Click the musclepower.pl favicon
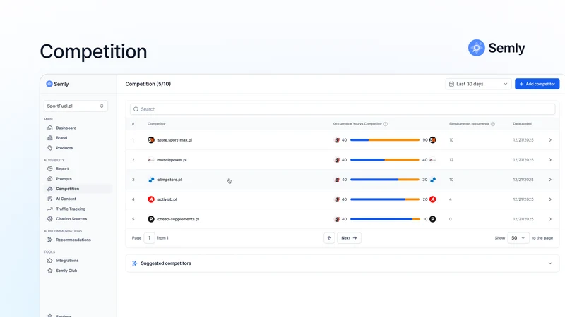 point(151,160)
